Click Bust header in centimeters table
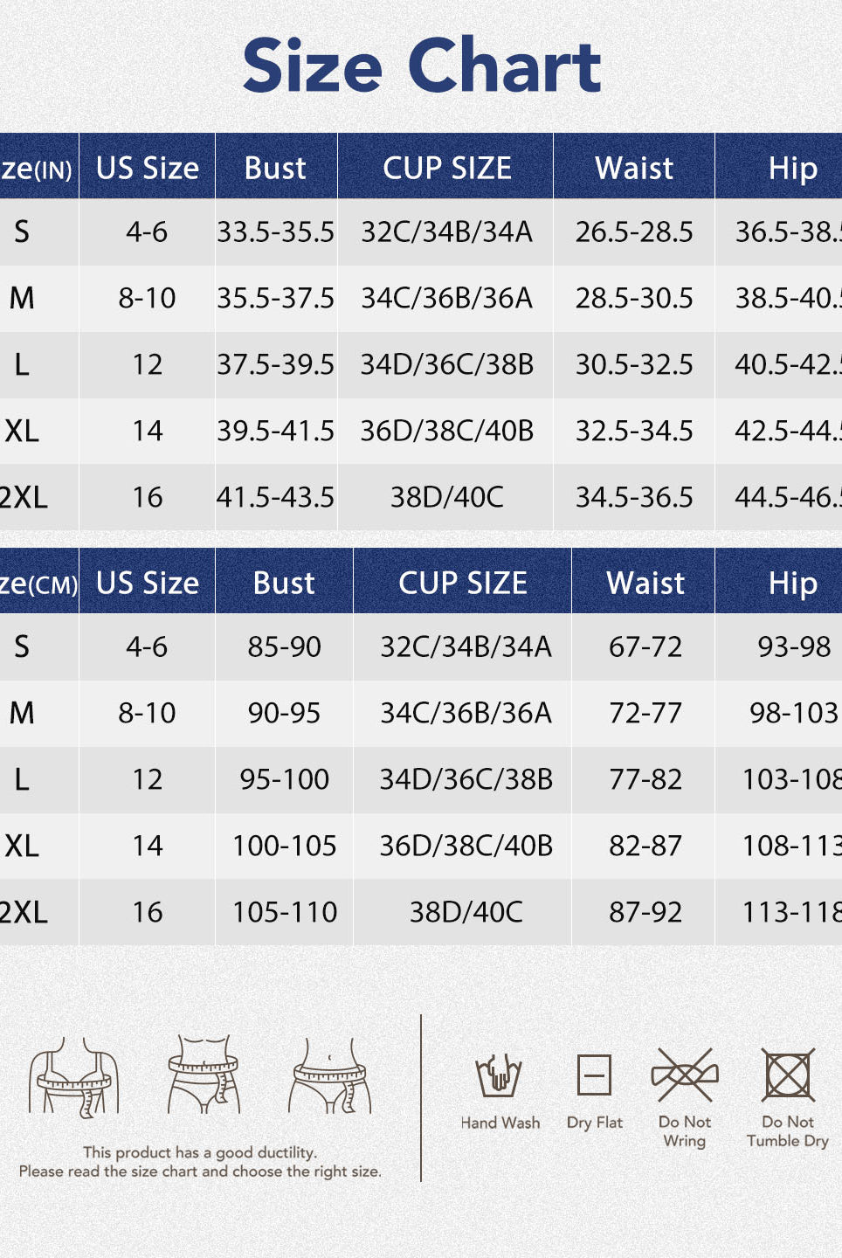The width and height of the screenshot is (842, 1258). 284,583
